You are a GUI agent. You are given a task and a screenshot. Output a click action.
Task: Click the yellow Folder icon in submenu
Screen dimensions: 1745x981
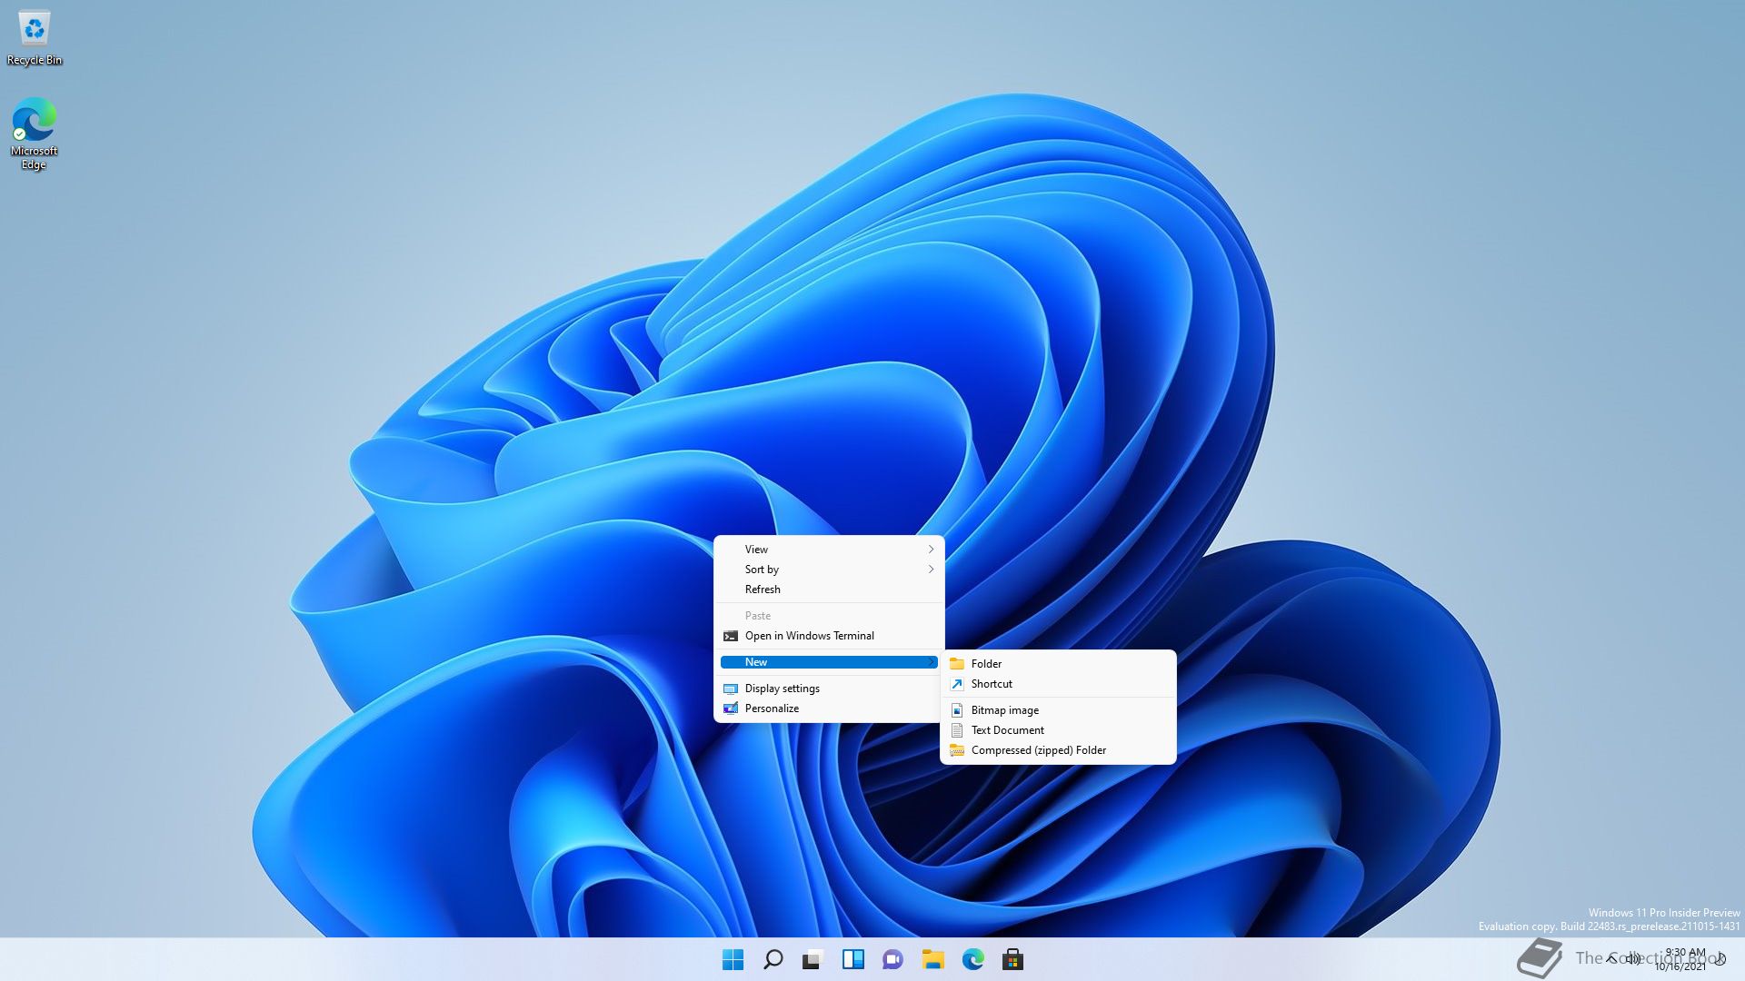click(956, 664)
